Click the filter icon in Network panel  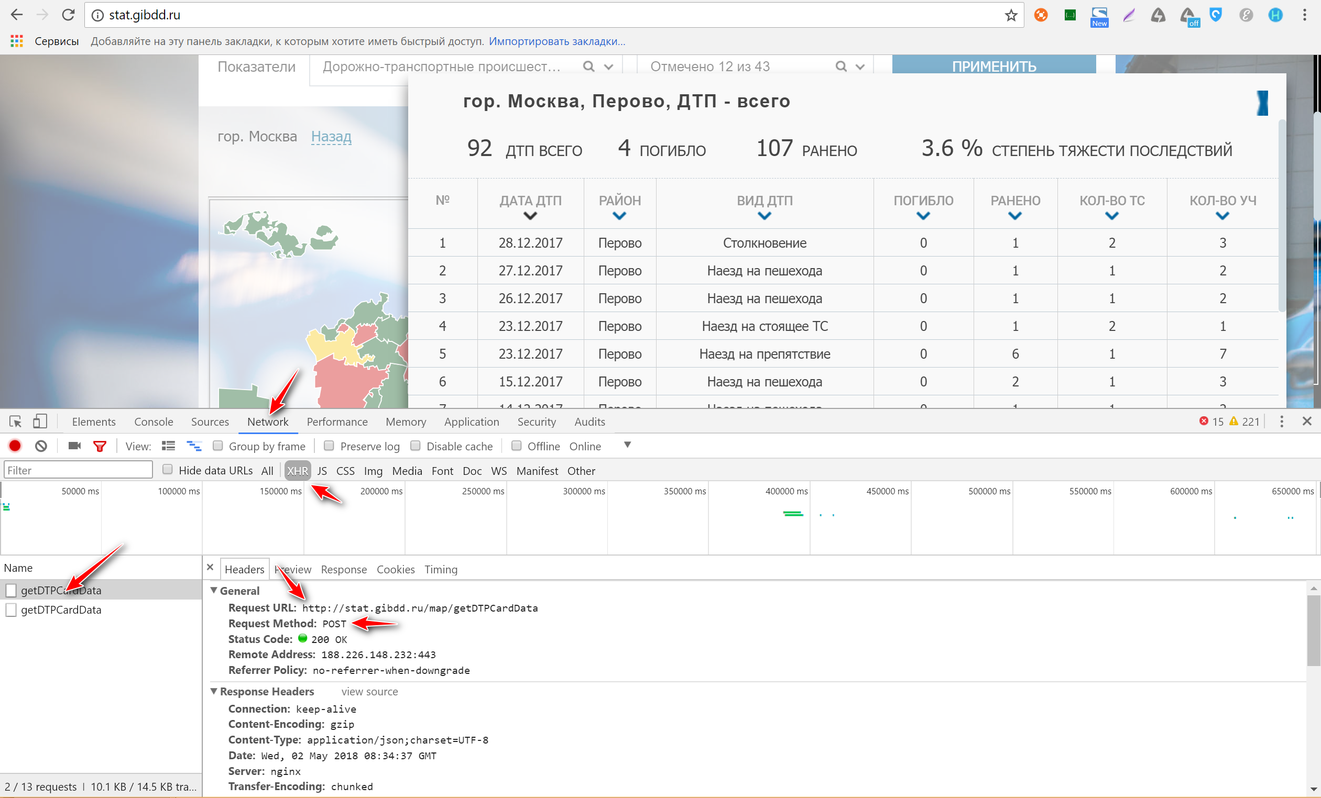pyautogui.click(x=102, y=446)
